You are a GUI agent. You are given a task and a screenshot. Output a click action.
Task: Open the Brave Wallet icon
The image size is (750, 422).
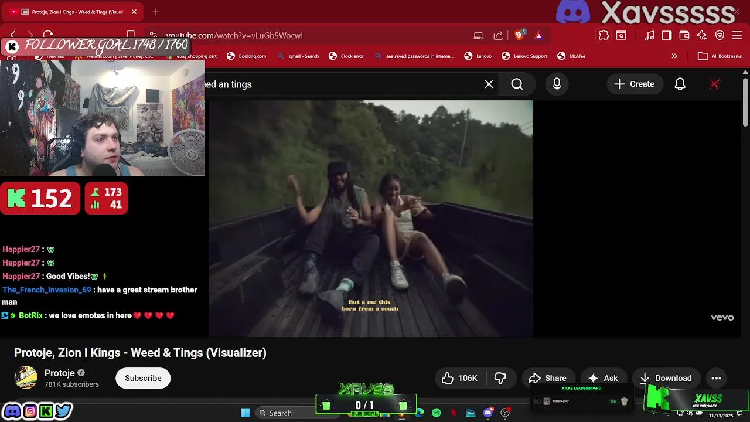tap(684, 35)
